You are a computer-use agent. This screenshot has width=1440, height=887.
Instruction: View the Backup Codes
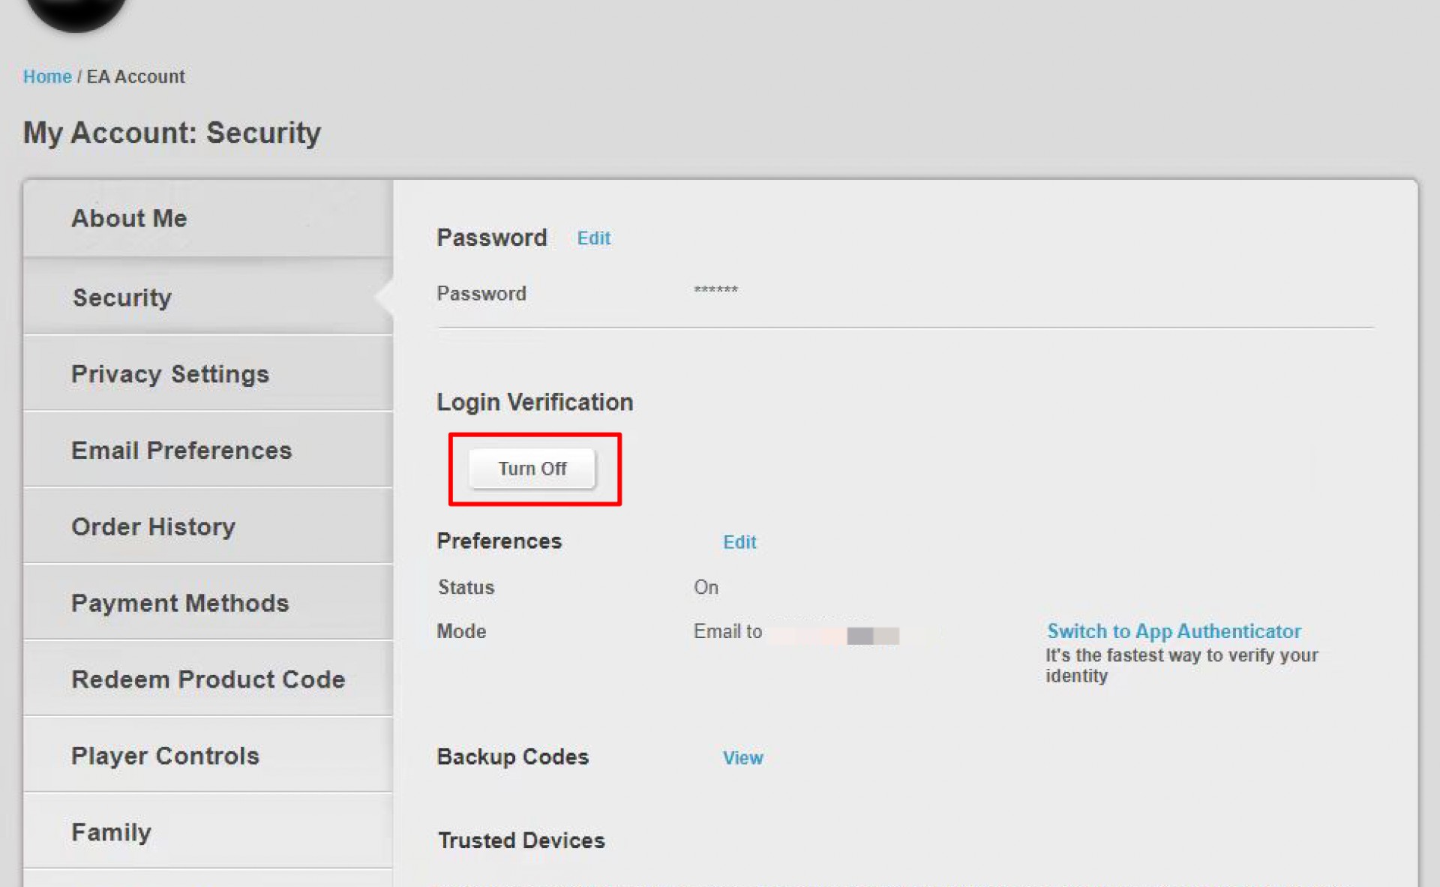pos(742,758)
